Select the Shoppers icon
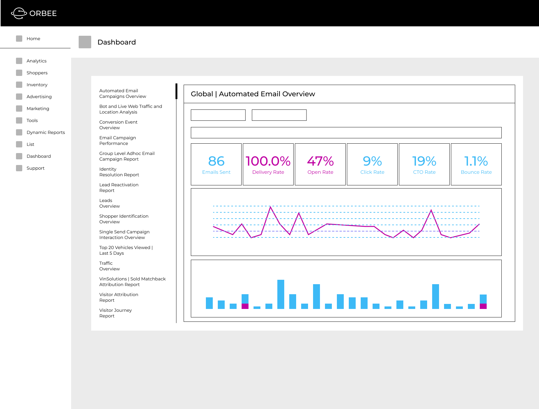Image resolution: width=539 pixels, height=409 pixels. tap(19, 73)
